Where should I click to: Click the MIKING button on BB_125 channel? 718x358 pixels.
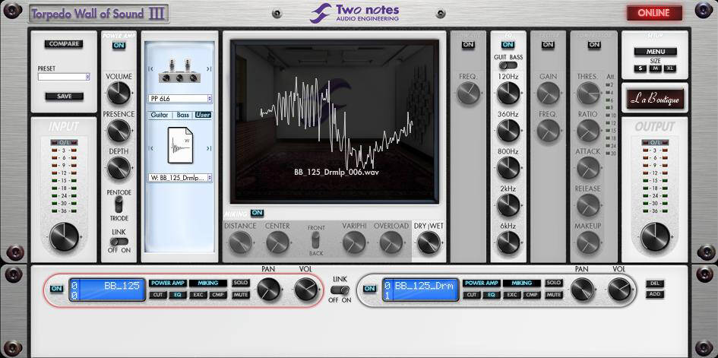[208, 283]
